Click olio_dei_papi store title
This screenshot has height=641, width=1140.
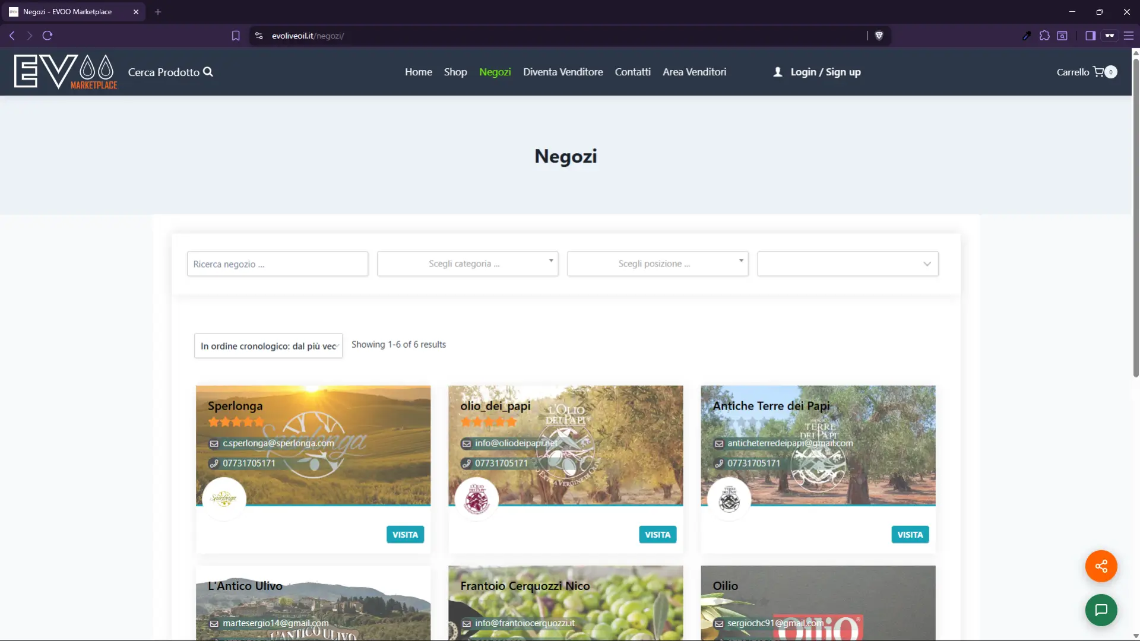coord(495,406)
